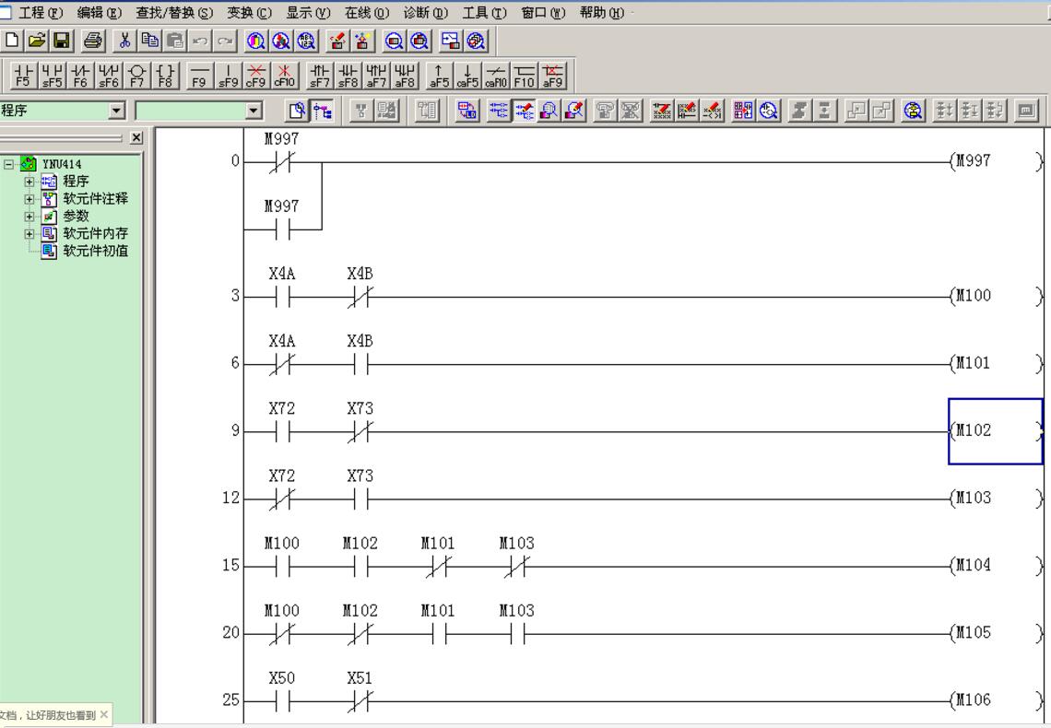Click the Copy icon
1051x728 pixels.
point(149,41)
